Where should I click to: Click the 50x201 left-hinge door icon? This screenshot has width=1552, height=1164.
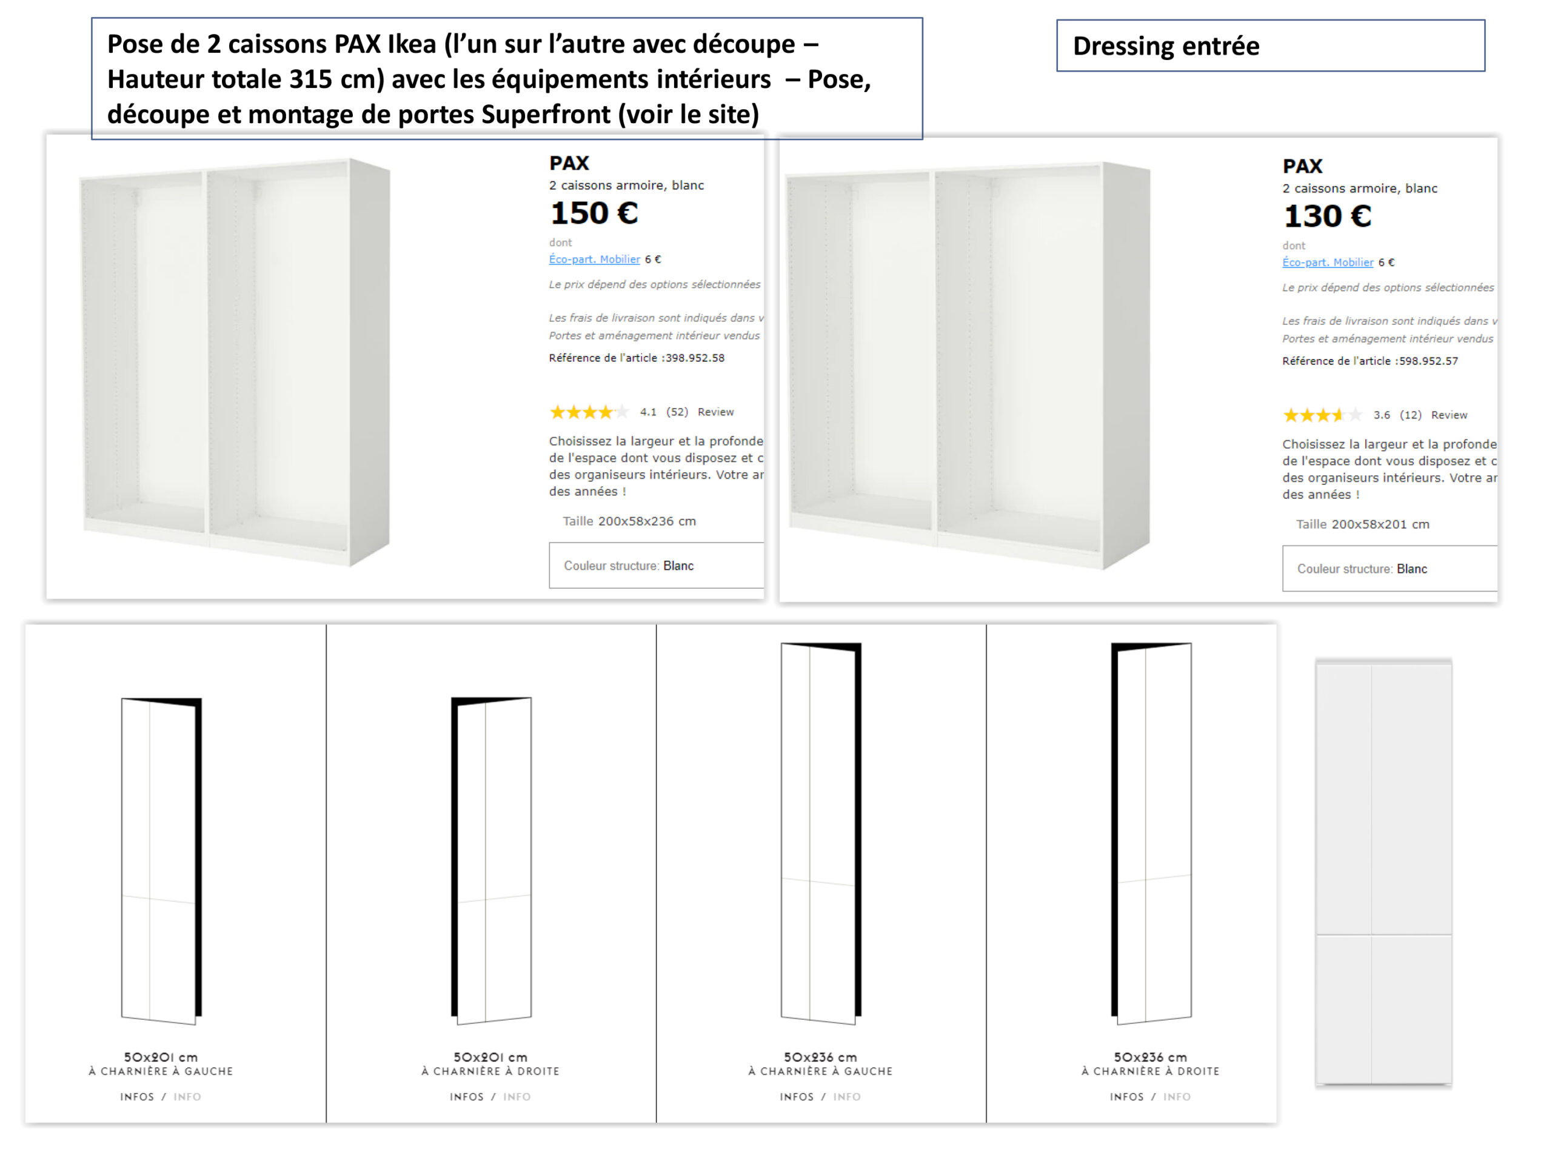click(161, 861)
